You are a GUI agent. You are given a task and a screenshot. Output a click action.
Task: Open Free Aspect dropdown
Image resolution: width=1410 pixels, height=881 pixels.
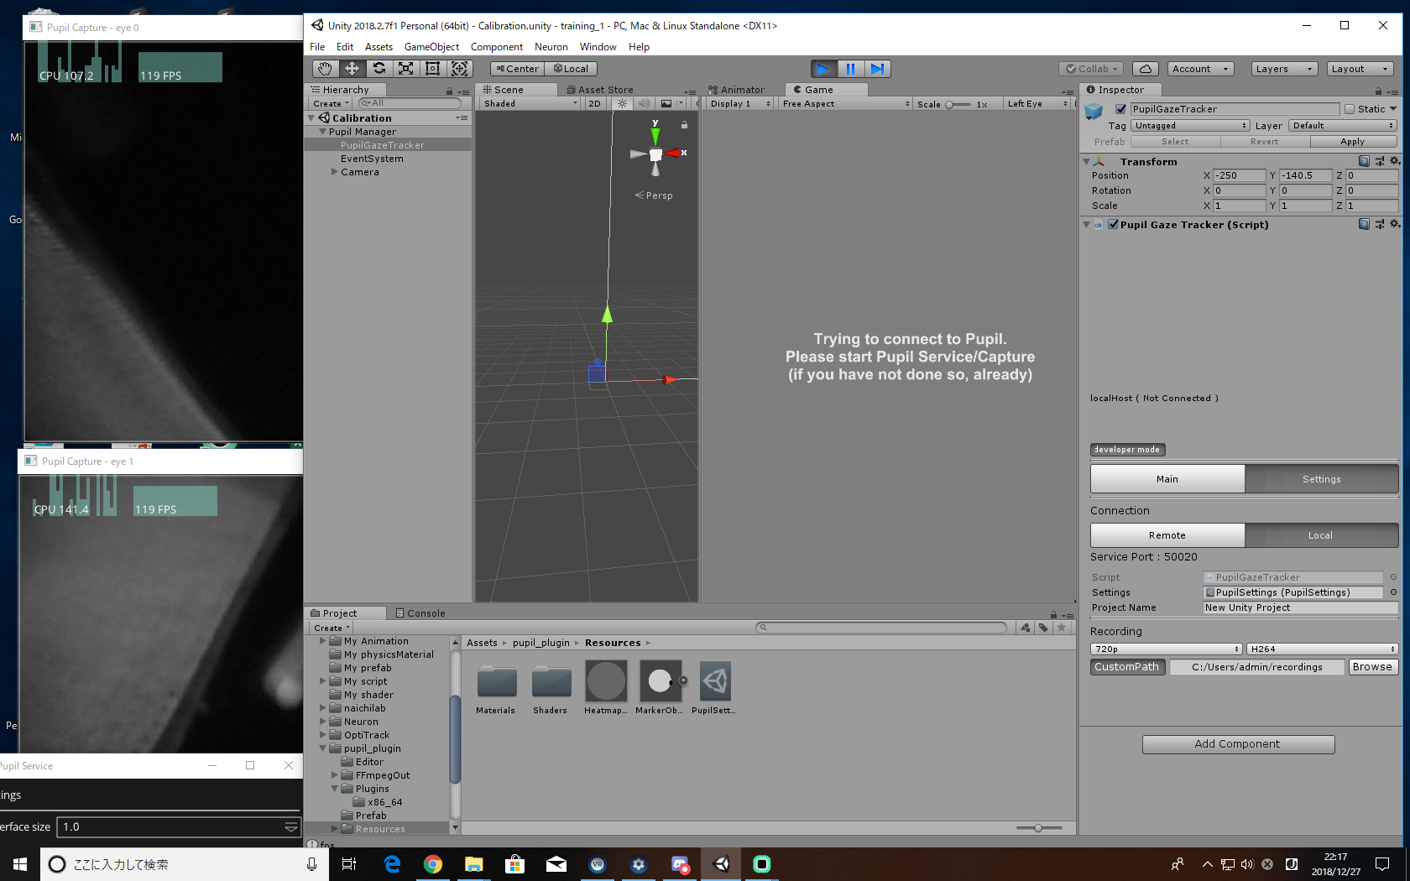point(845,104)
